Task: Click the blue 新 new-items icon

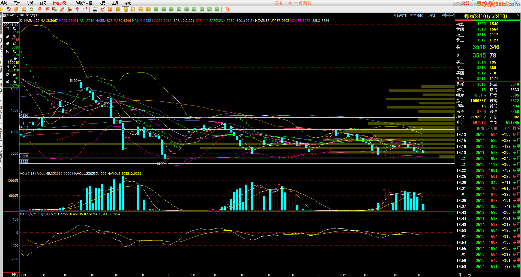Action: [x=85, y=9]
